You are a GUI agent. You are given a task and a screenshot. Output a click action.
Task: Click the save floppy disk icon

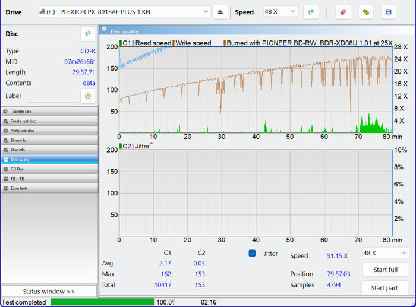(x=389, y=12)
